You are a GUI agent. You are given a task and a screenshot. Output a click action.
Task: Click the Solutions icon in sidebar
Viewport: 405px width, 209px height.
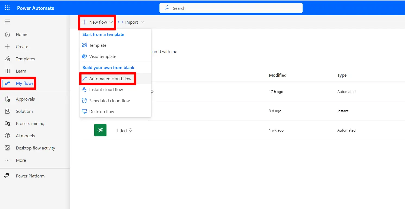[8, 111]
